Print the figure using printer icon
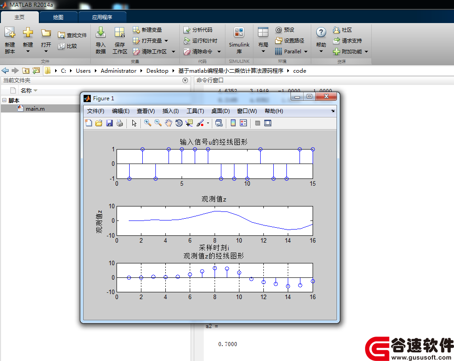Viewport: 454px width, 361px height. [x=120, y=123]
